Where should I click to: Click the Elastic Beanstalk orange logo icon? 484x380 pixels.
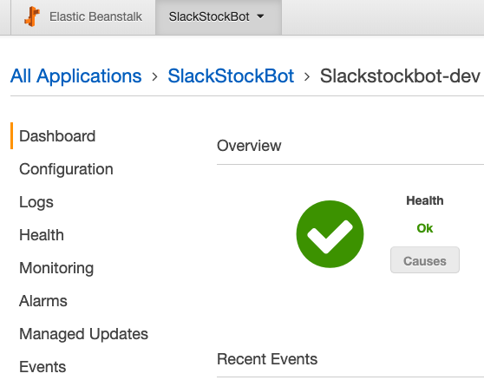pos(32,16)
